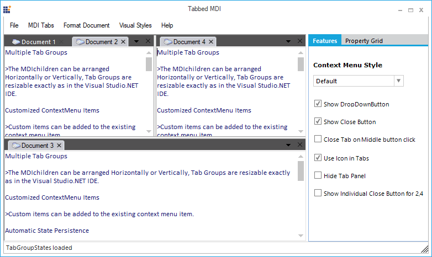Screen dimensions: 432x257
Task: Click the Document 2 tab icon
Action: pos(80,42)
